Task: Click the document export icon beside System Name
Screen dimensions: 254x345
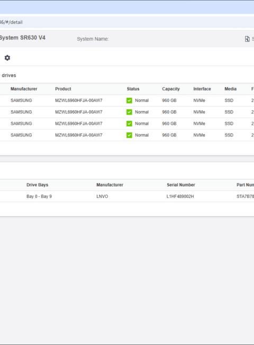Action: [x=247, y=39]
